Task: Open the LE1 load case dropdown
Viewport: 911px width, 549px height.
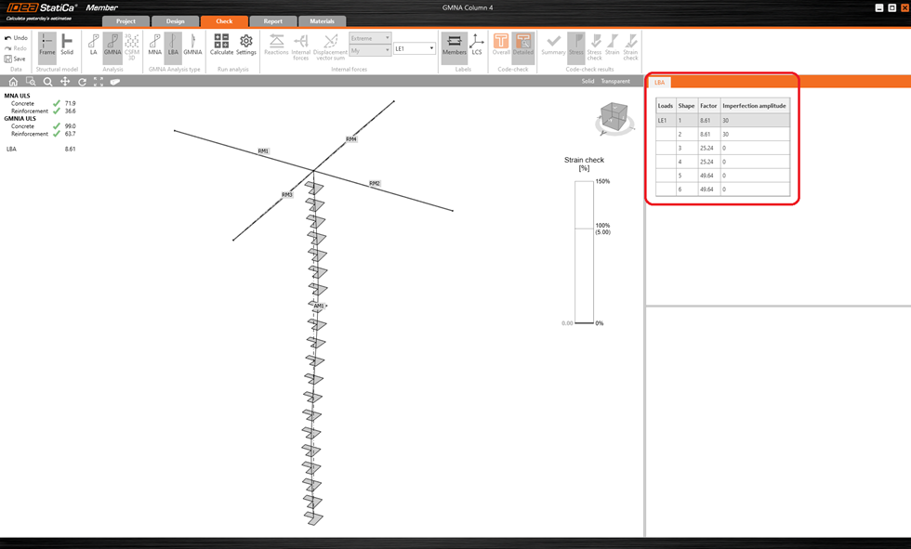Action: 415,47
